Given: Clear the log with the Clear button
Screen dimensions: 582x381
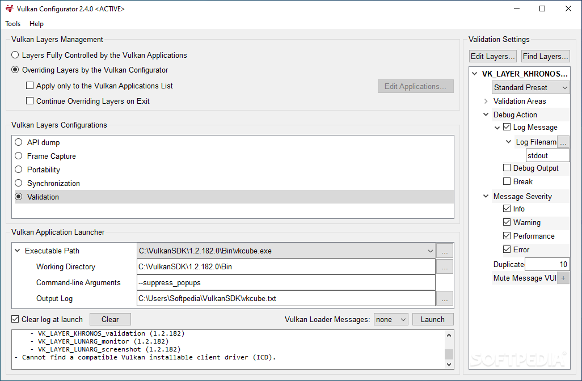Looking at the screenshot, I should coord(110,319).
